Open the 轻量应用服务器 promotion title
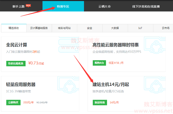Image resolution: width=173 pixels, height=114 pixels. (21, 84)
